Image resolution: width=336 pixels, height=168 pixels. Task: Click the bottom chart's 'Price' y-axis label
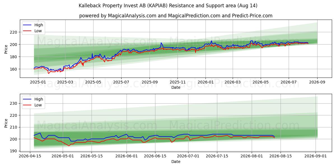[x=6, y=123]
